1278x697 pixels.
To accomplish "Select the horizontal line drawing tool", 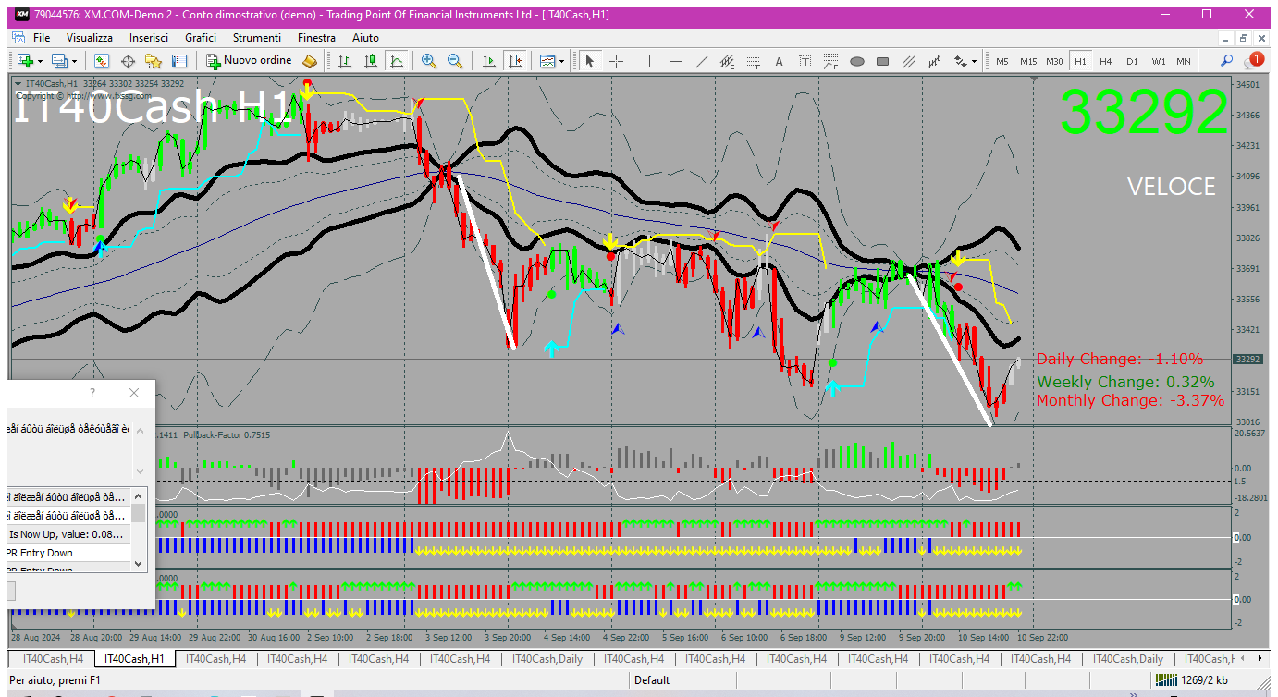I will point(676,61).
